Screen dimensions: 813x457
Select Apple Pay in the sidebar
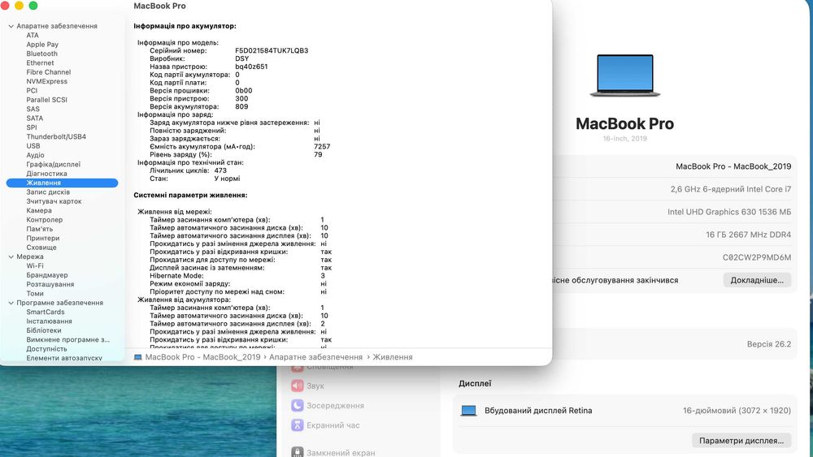[x=42, y=45]
